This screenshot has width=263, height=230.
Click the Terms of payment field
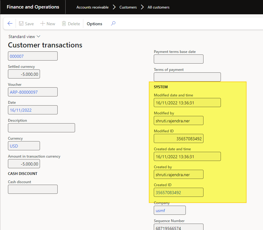pyautogui.click(x=187, y=77)
